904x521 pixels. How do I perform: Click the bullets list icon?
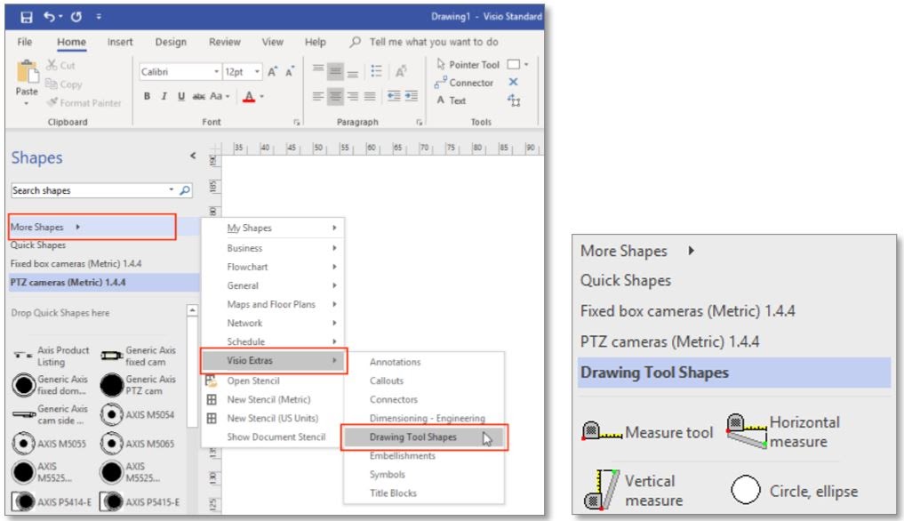coord(377,71)
